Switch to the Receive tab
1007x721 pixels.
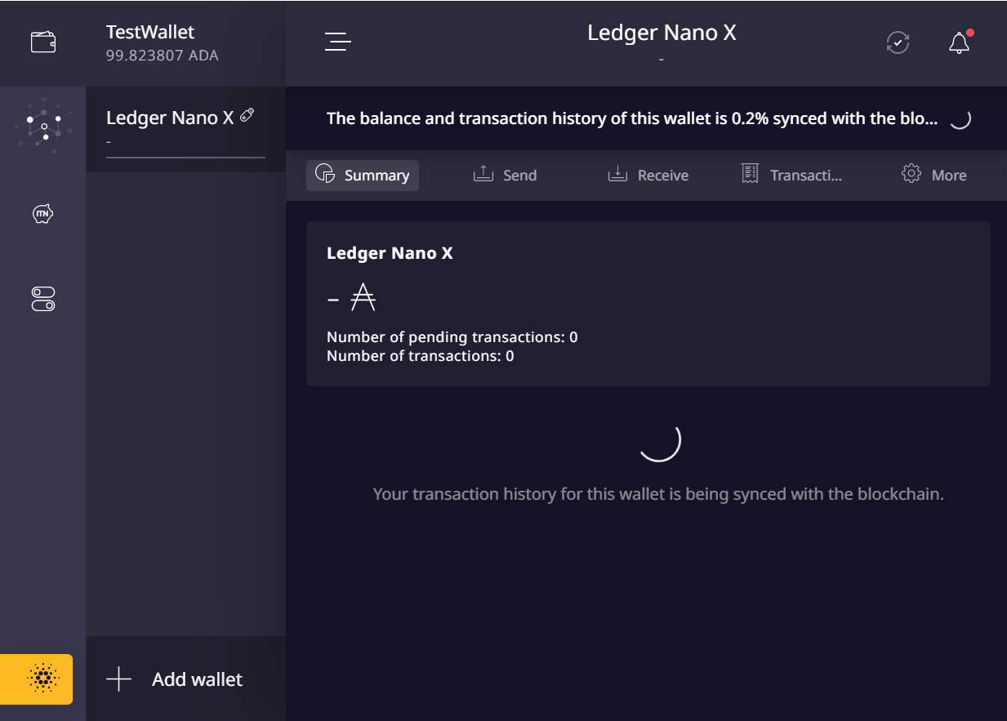tap(648, 174)
